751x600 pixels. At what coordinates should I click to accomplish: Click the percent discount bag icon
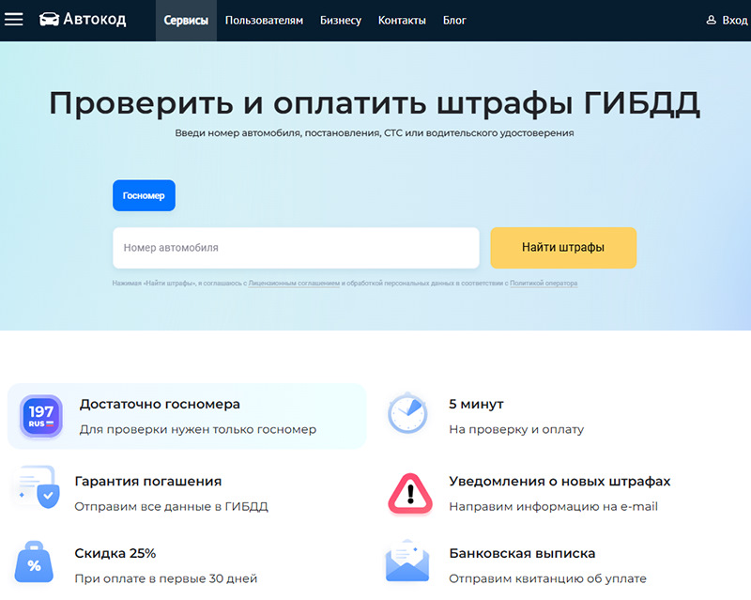tap(34, 562)
